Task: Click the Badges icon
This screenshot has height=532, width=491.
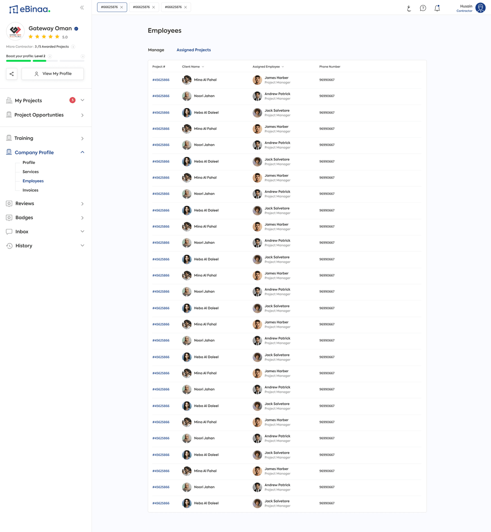Action: [9, 217]
